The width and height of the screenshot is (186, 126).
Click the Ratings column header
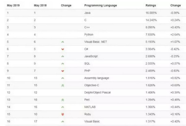[151, 6]
